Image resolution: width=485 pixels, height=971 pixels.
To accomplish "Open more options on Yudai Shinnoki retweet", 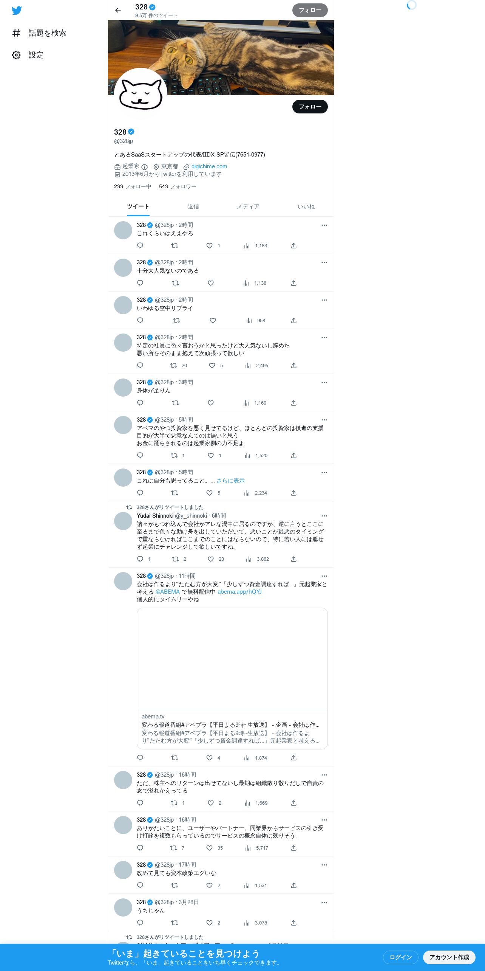I will (x=324, y=516).
